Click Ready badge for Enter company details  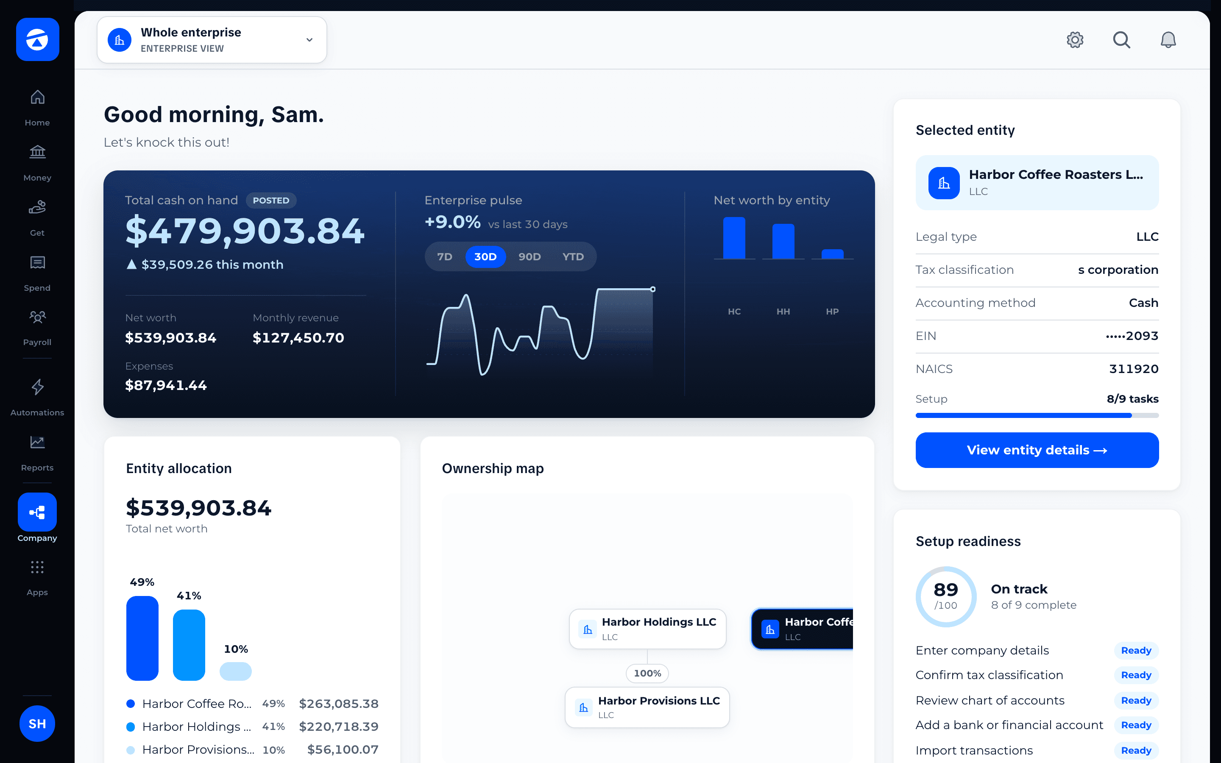pos(1136,651)
